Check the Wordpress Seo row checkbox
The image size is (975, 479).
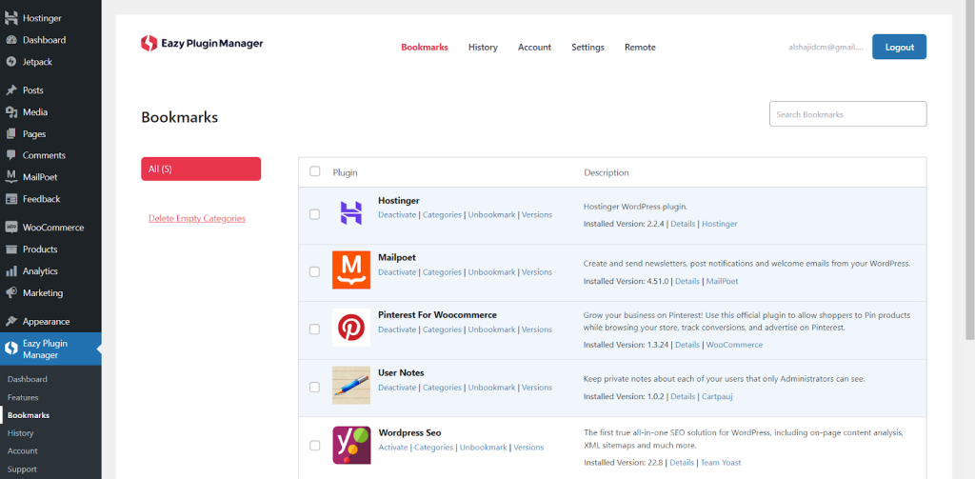pos(314,446)
